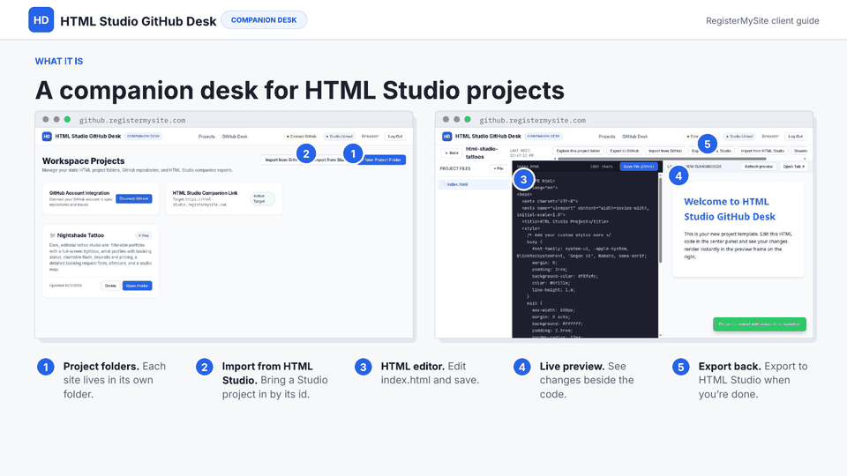
Task: Click the code editor vertical scrollbar
Action: pyautogui.click(x=660, y=220)
